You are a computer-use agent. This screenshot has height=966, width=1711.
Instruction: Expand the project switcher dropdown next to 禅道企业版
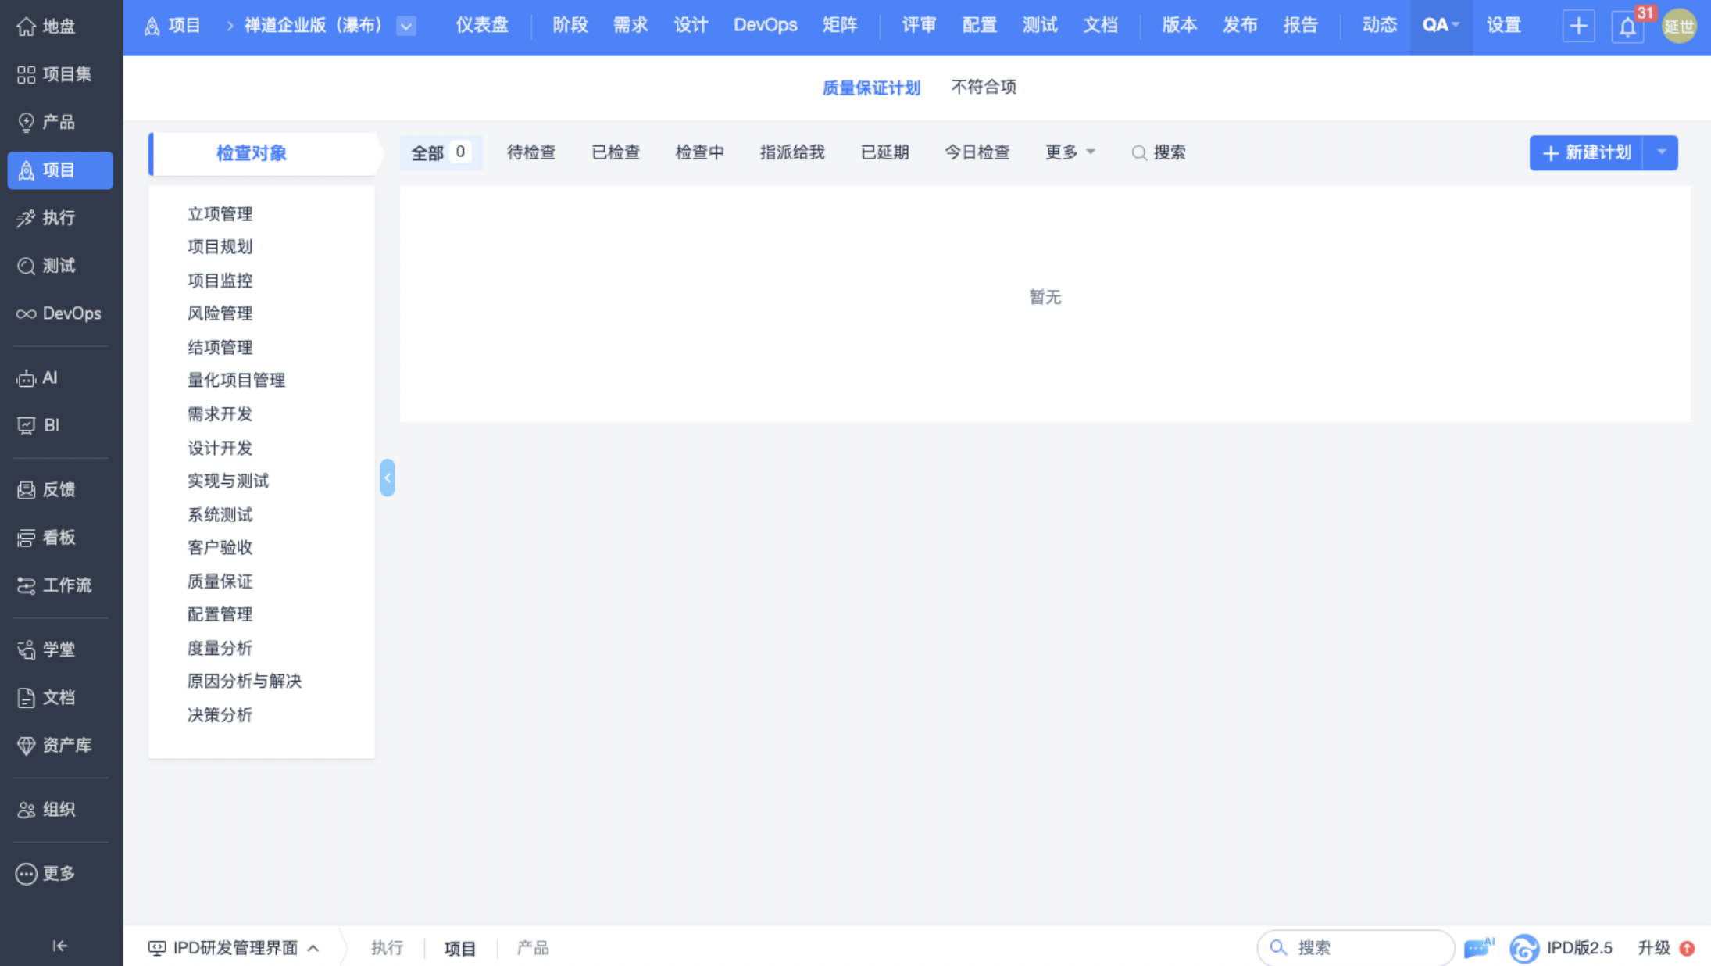pyautogui.click(x=406, y=26)
